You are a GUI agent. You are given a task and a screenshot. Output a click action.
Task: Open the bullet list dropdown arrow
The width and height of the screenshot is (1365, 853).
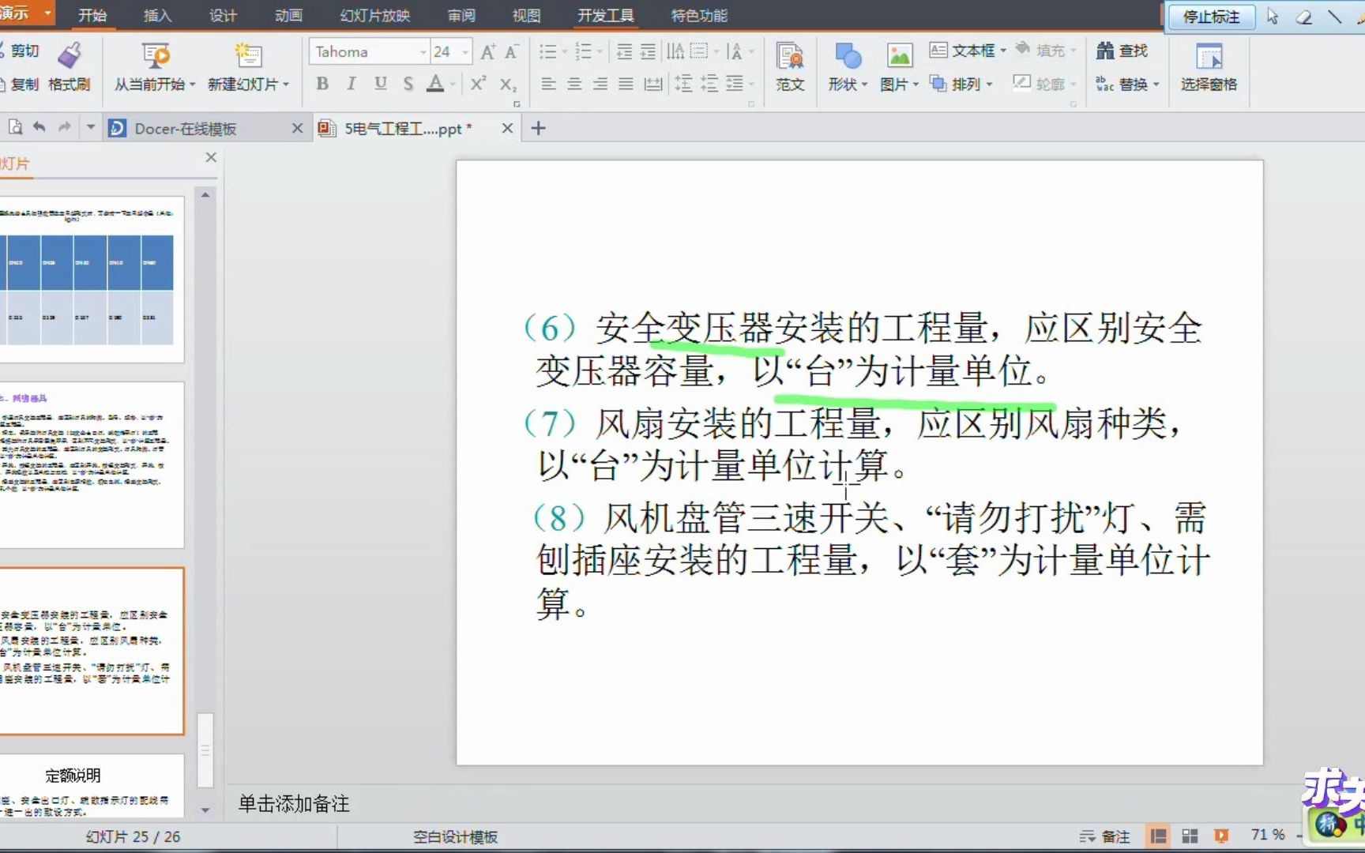[x=565, y=52]
